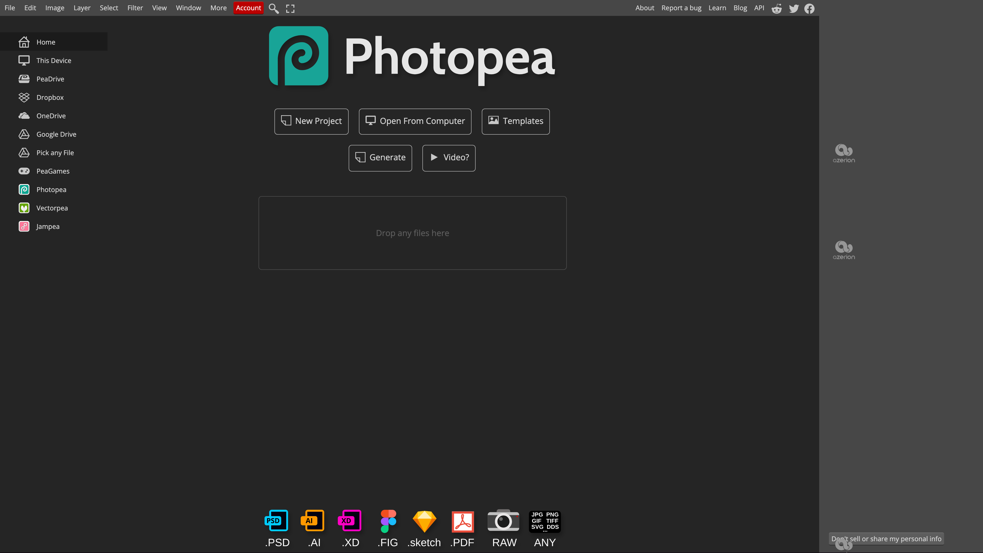This screenshot has height=553, width=983.
Task: Open the Window menu
Action: point(188,8)
